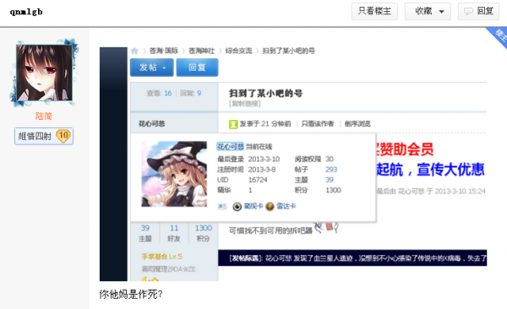The width and height of the screenshot is (507, 309).
Task: Open the witch hat avatar image
Action: click(174, 174)
